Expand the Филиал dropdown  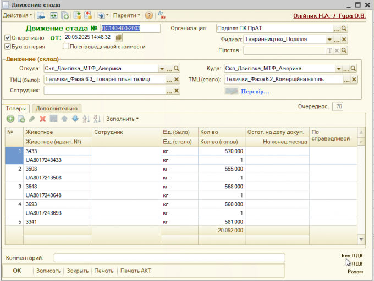click(x=329, y=40)
